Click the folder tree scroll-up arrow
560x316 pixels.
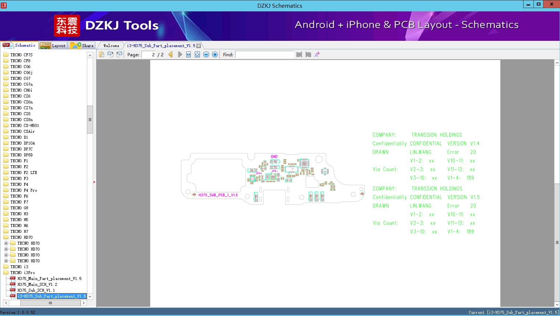pos(90,55)
